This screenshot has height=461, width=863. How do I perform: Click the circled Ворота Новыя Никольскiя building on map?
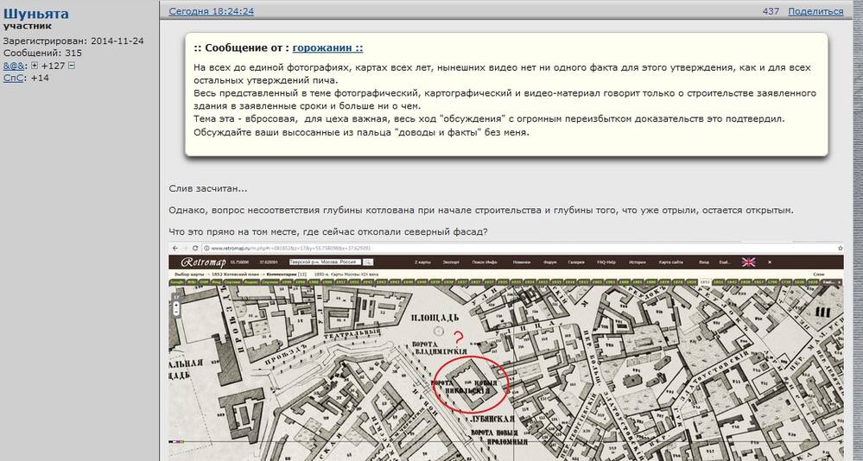click(471, 384)
